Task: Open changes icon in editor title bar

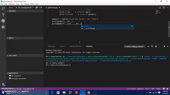Action: [160, 8]
